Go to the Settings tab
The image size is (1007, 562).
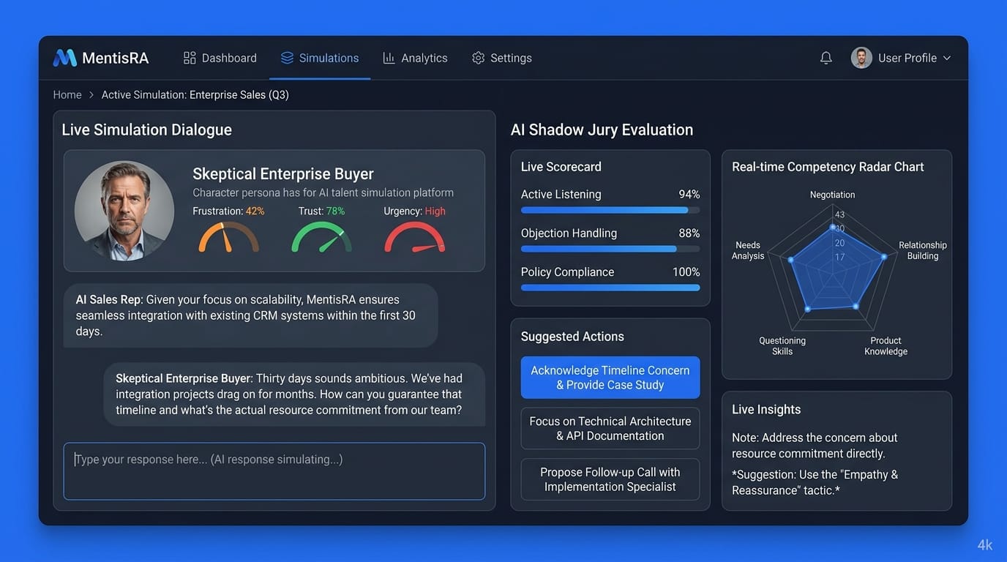click(x=502, y=58)
